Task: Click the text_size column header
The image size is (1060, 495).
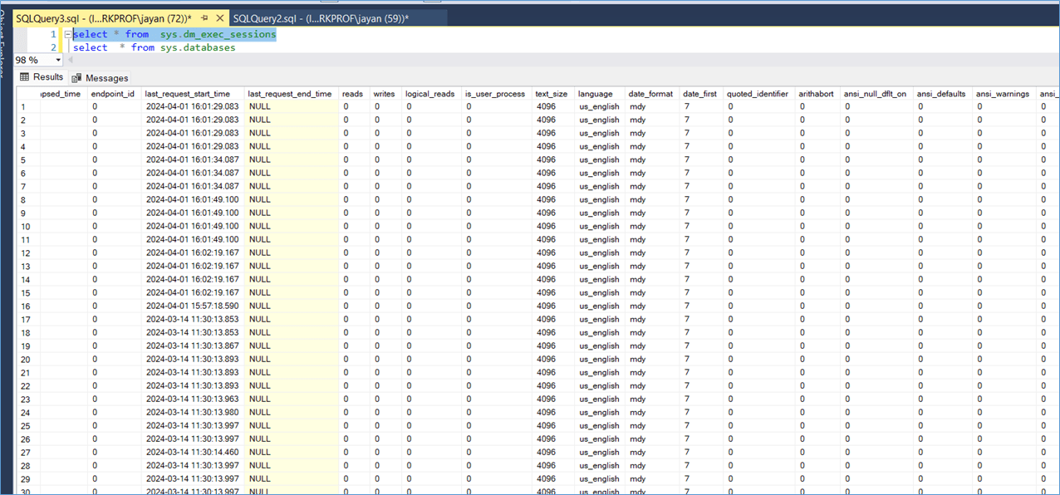Action: 552,94
